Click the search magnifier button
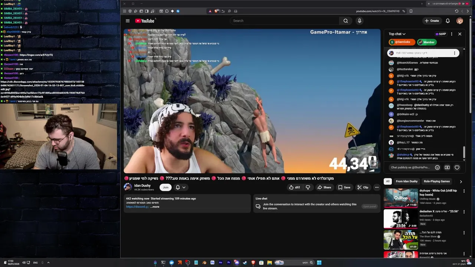 click(345, 21)
